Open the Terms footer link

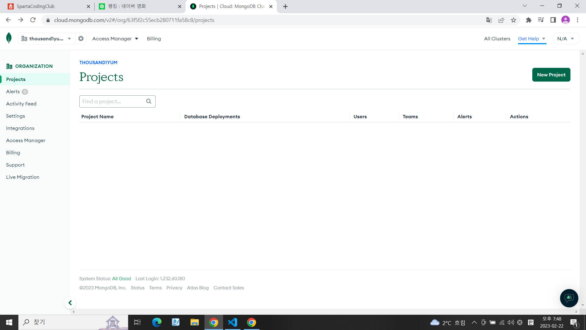coord(155,288)
